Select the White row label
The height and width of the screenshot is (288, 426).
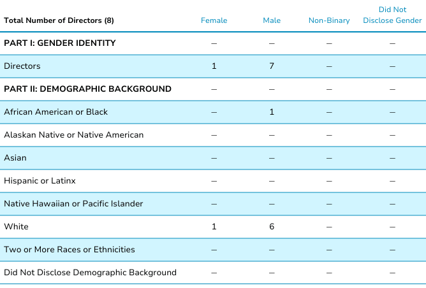click(16, 227)
